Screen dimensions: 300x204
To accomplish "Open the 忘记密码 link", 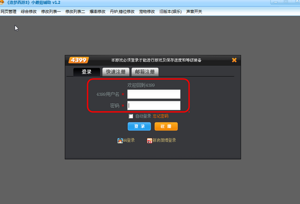I will pyautogui.click(x=160, y=116).
